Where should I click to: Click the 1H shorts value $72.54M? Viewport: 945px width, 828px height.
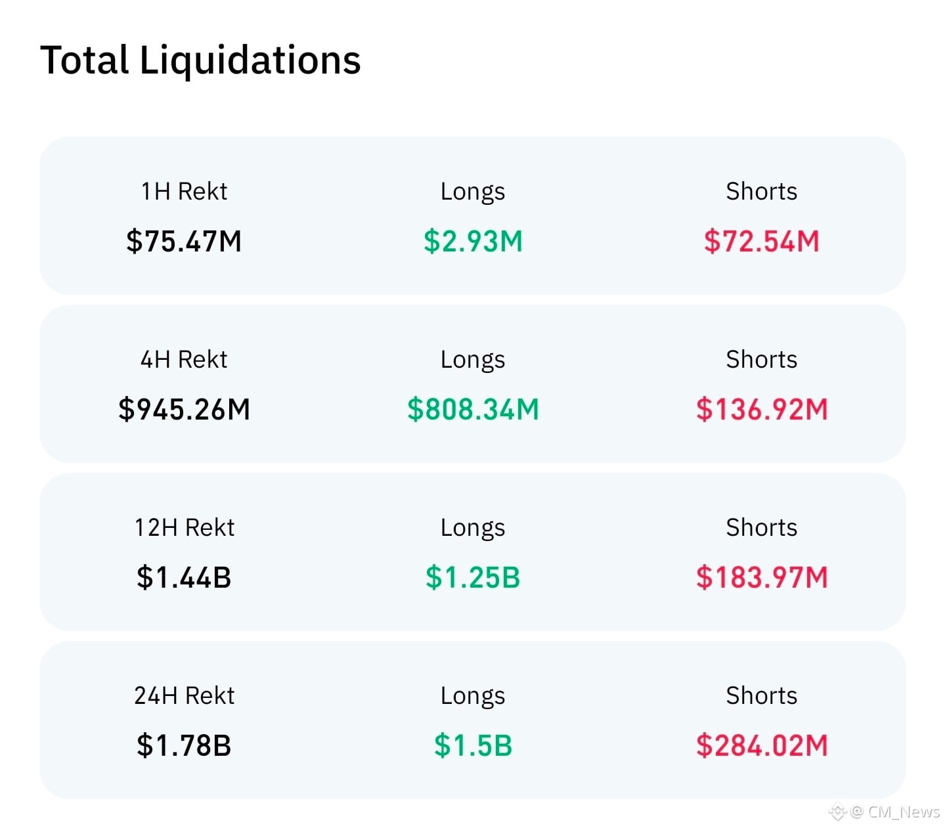[x=762, y=241]
